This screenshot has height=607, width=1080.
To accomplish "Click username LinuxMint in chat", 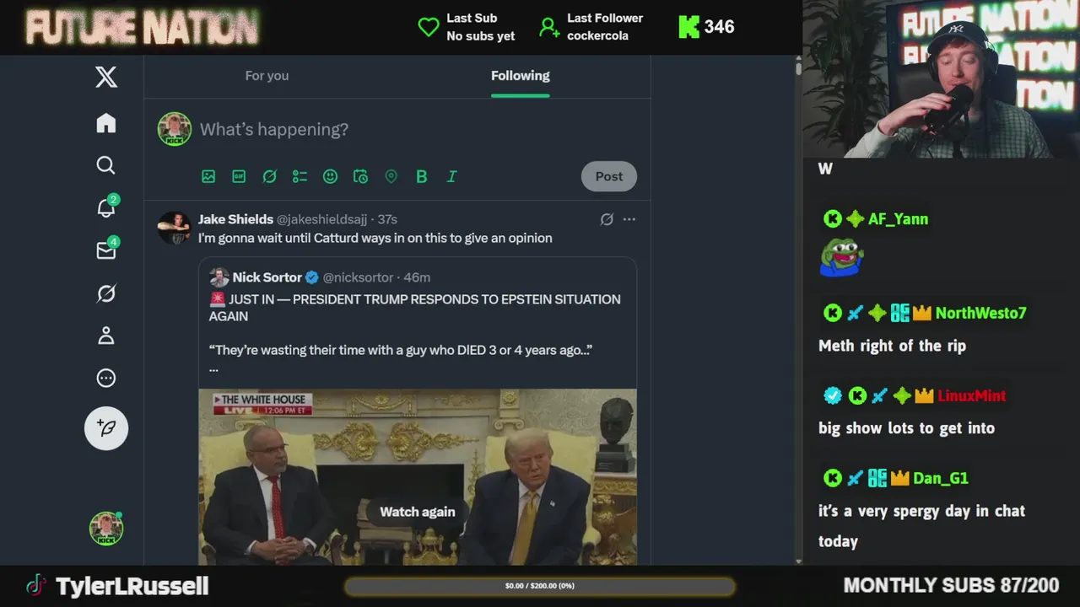I will [x=971, y=395].
